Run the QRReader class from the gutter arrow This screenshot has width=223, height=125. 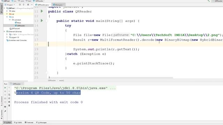(42, 11)
